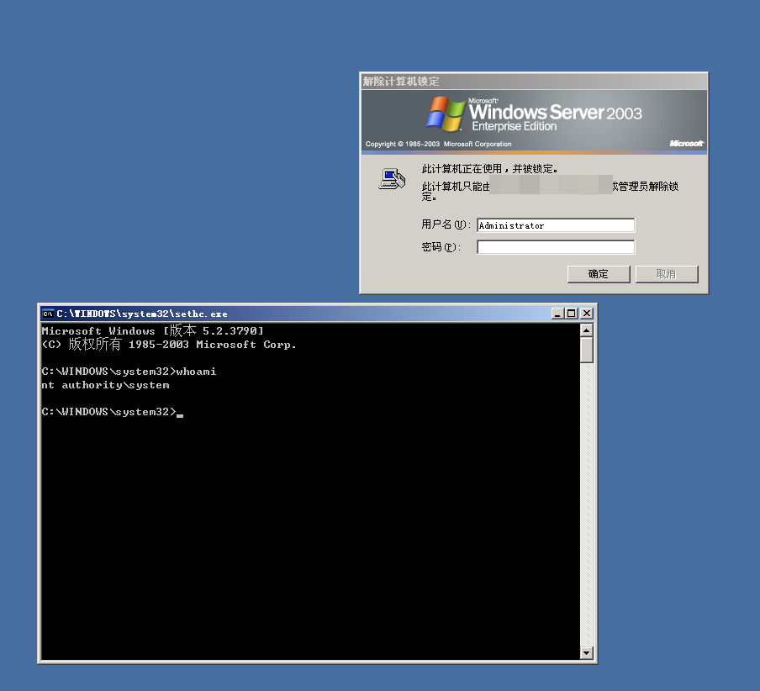This screenshot has height=691, width=760.
Task: Click the 密码(P) label
Action: [441, 247]
